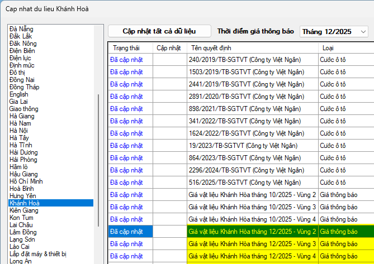Select 'Đà Nẵng' in the province list

[x=21, y=28]
